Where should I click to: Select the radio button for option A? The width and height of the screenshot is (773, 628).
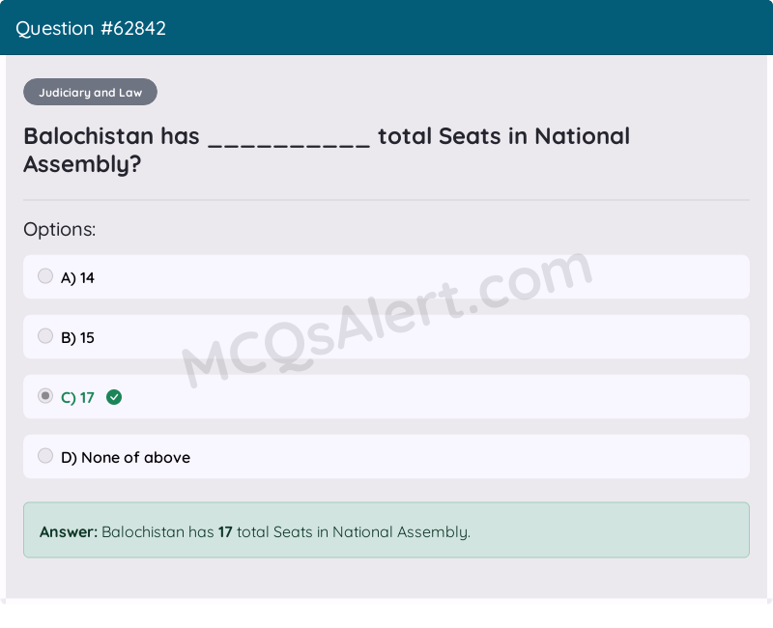coord(45,276)
